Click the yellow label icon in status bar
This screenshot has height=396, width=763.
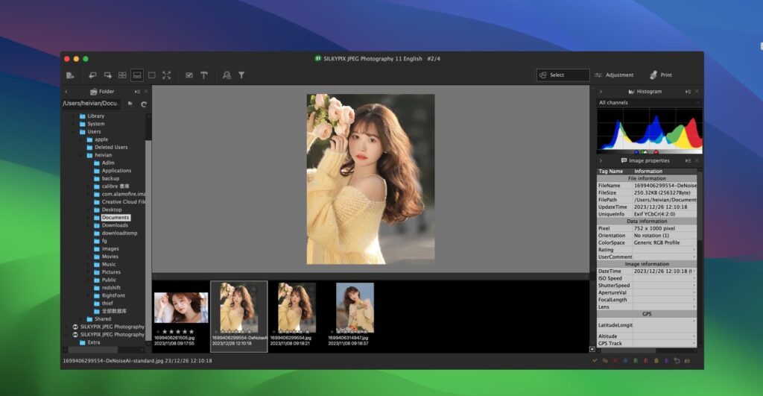coord(656,360)
